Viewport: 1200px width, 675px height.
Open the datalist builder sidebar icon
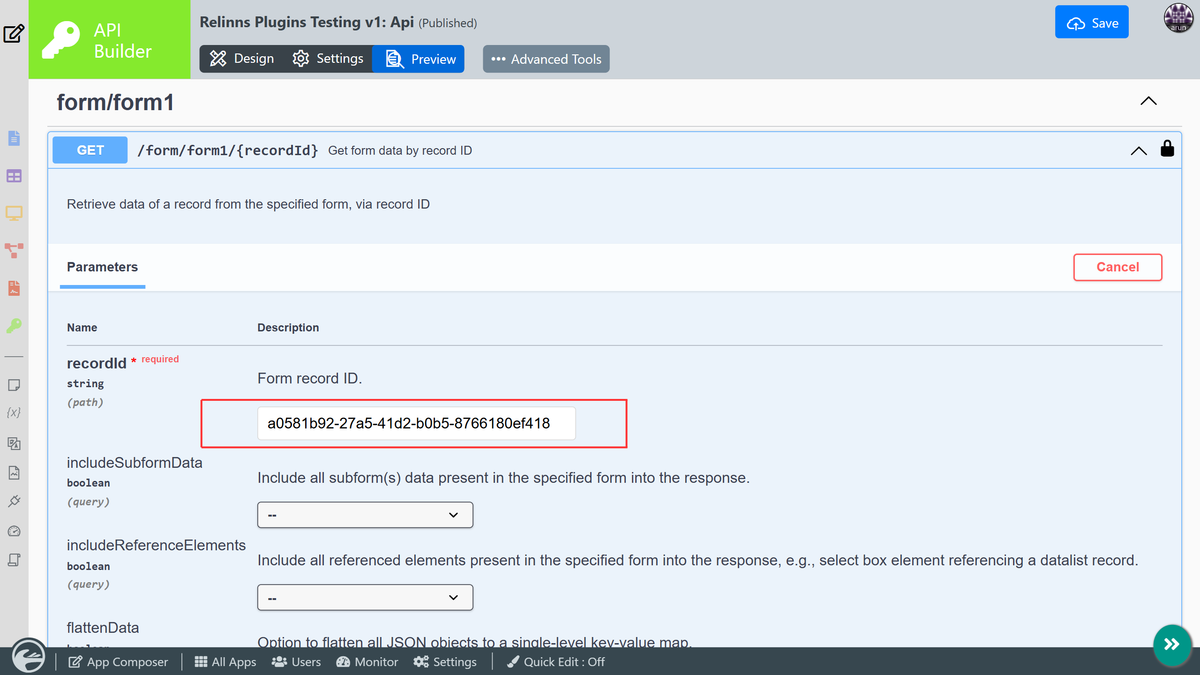(14, 176)
